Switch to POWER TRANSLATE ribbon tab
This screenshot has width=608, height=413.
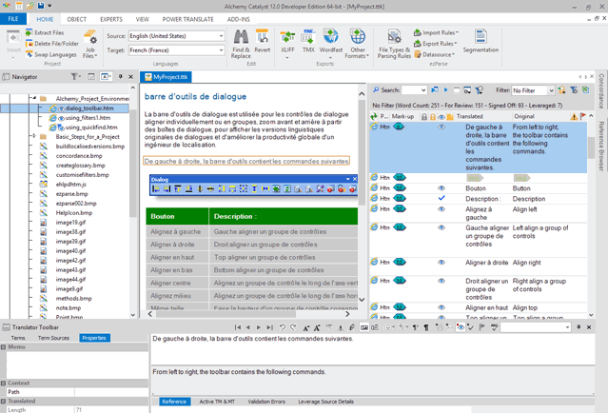[188, 19]
